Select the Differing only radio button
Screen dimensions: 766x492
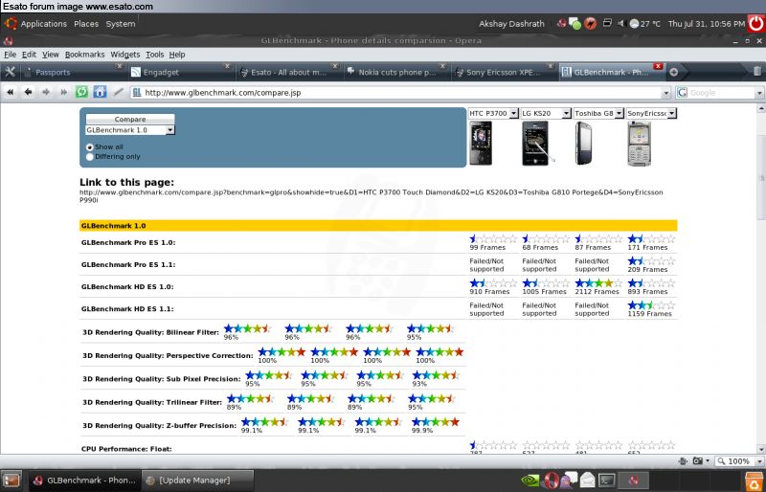(x=89, y=157)
